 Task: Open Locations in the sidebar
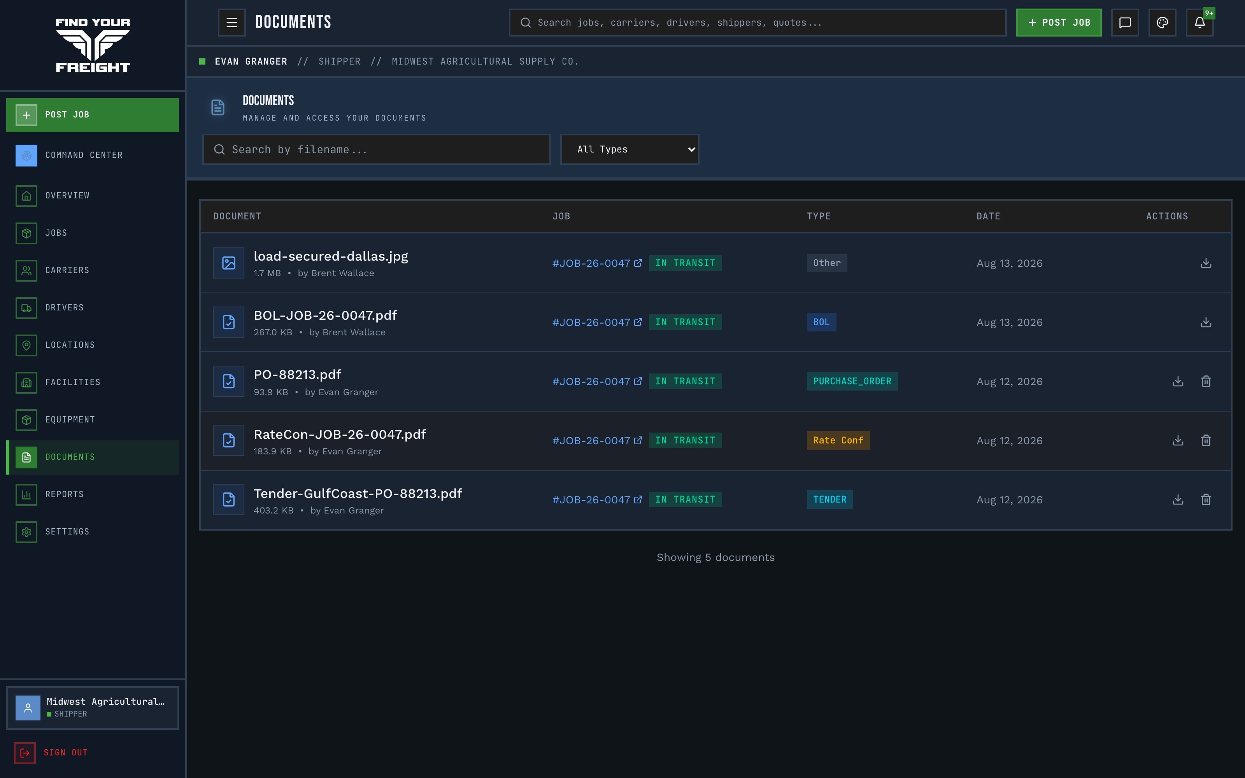click(93, 345)
